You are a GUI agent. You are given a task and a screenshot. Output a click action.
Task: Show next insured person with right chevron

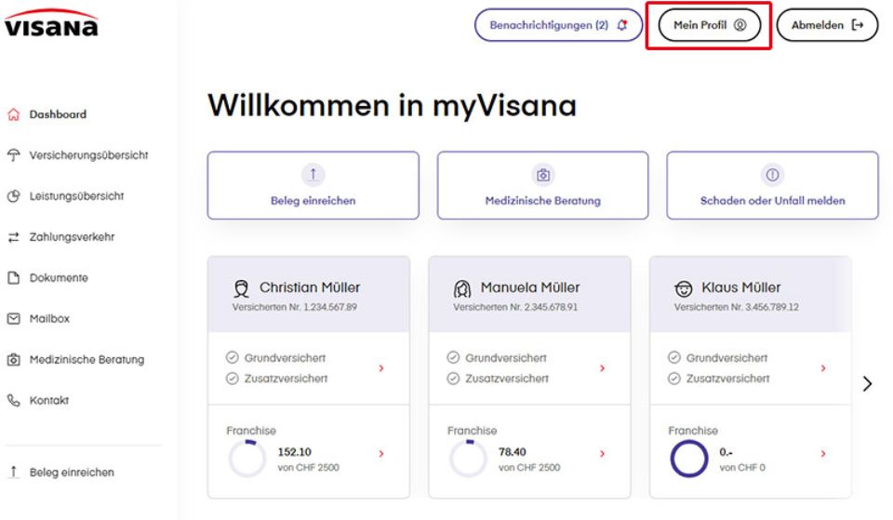pos(868,383)
